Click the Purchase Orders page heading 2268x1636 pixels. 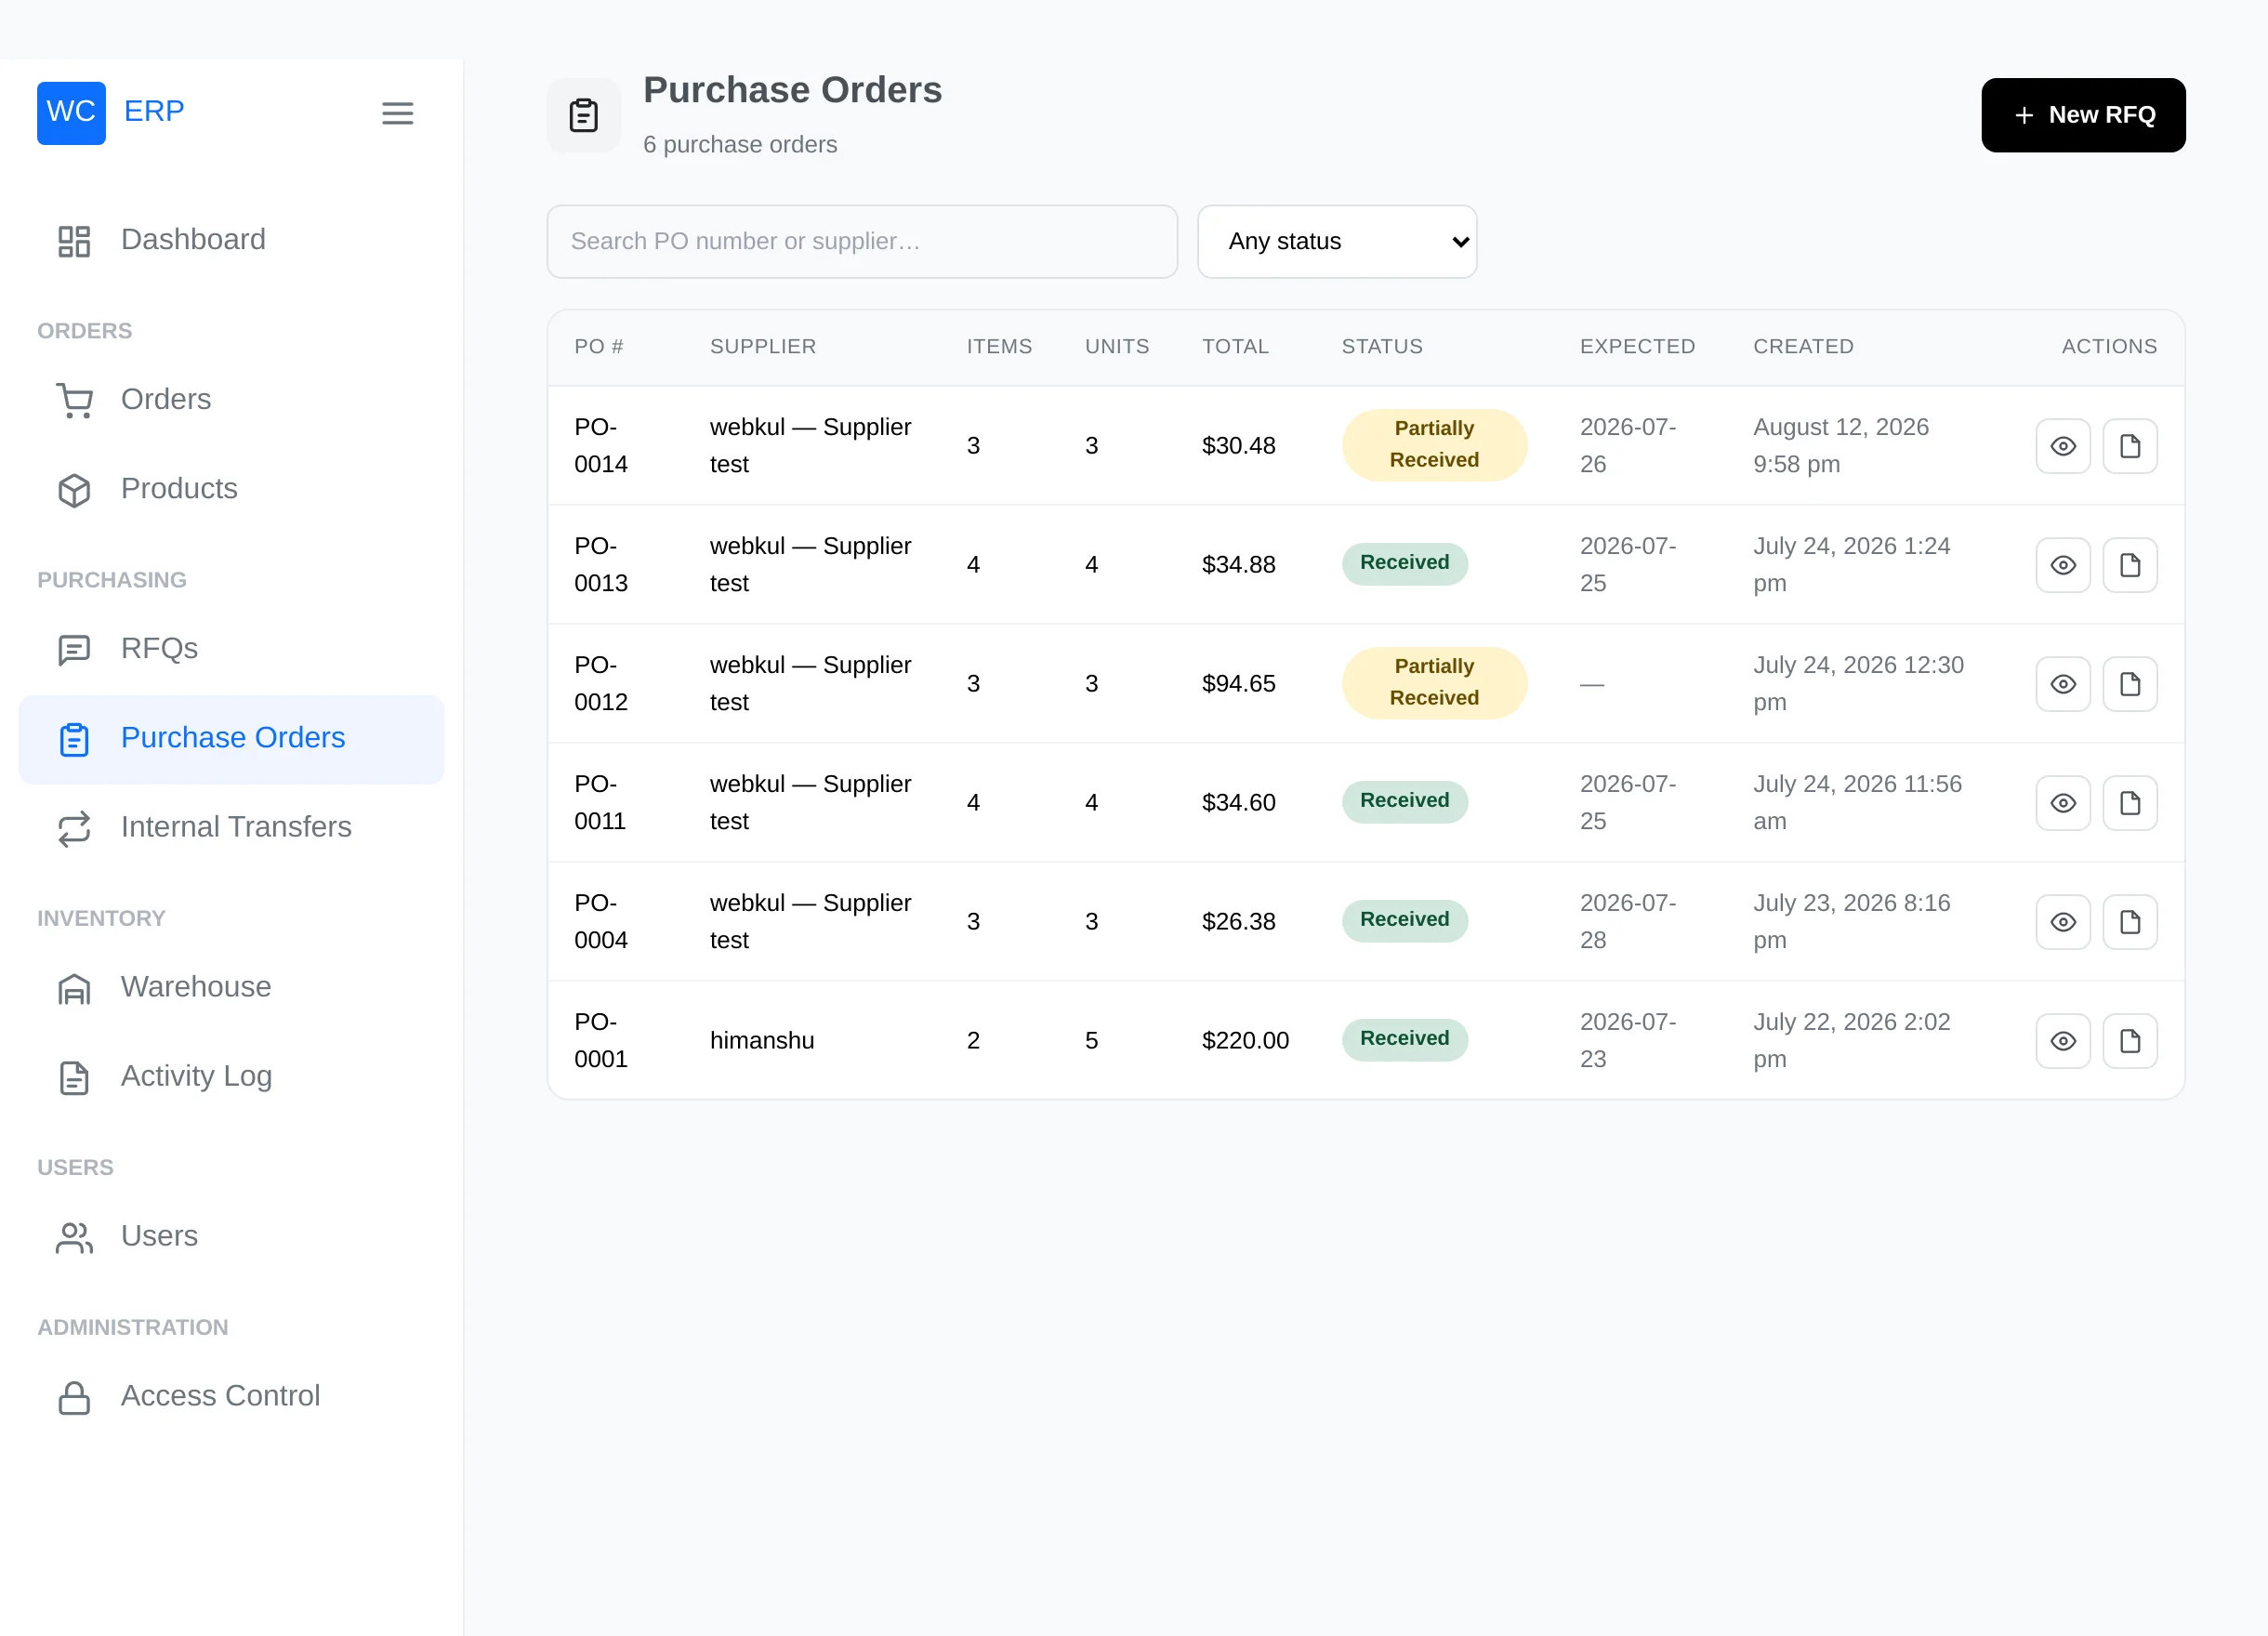792,90
